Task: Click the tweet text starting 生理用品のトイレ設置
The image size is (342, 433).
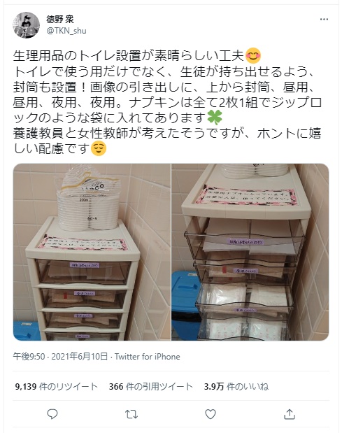Action: pos(168,102)
